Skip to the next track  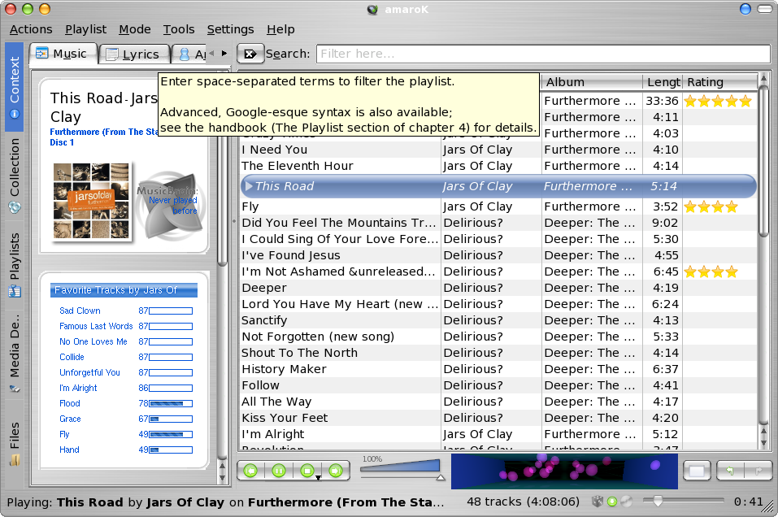[x=336, y=471]
